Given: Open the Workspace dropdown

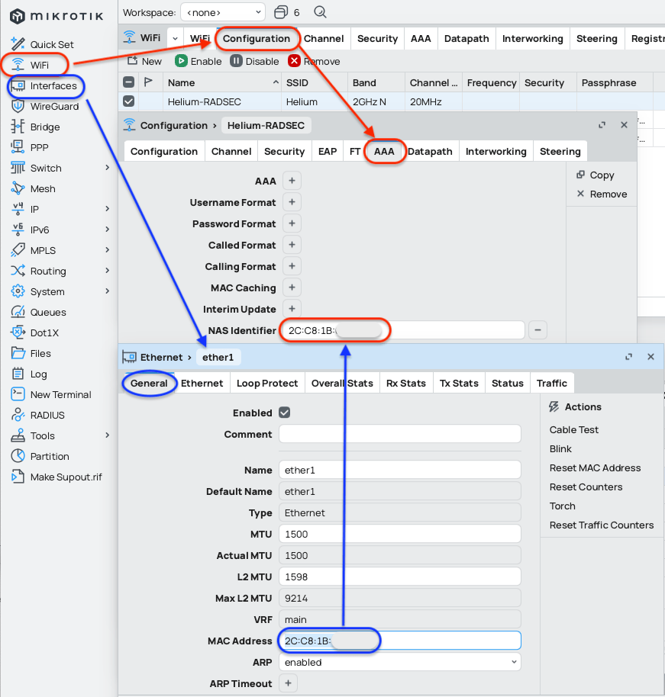Looking at the screenshot, I should coord(223,12).
